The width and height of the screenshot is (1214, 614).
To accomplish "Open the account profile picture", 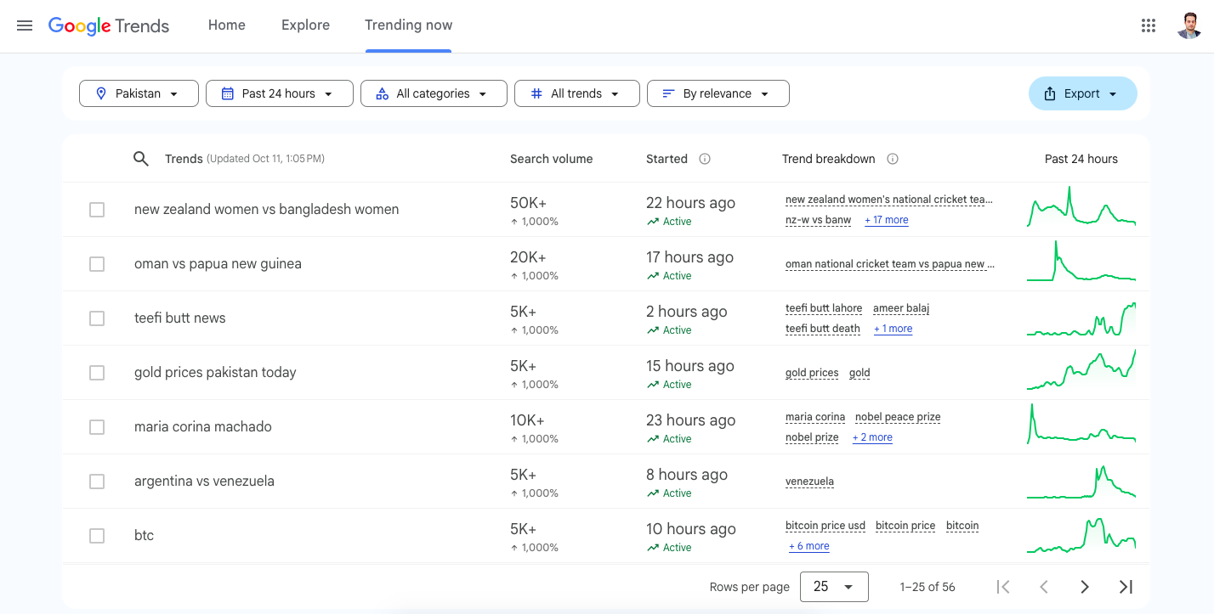I will point(1189,25).
